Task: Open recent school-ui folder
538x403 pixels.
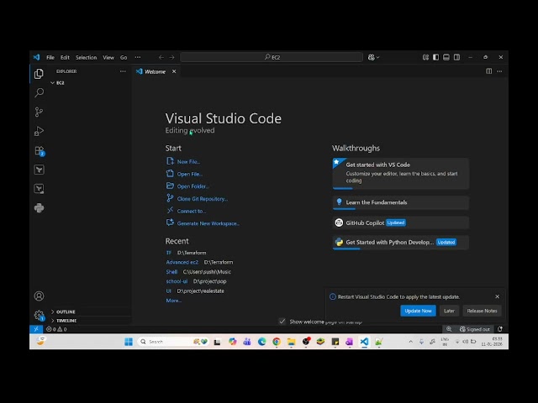Action: [177, 281]
